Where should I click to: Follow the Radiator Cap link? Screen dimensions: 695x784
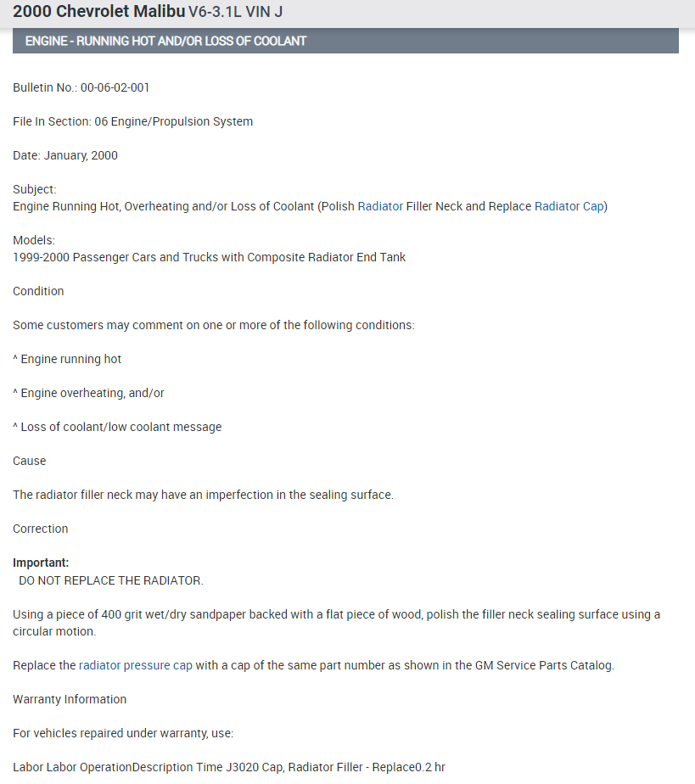click(569, 206)
